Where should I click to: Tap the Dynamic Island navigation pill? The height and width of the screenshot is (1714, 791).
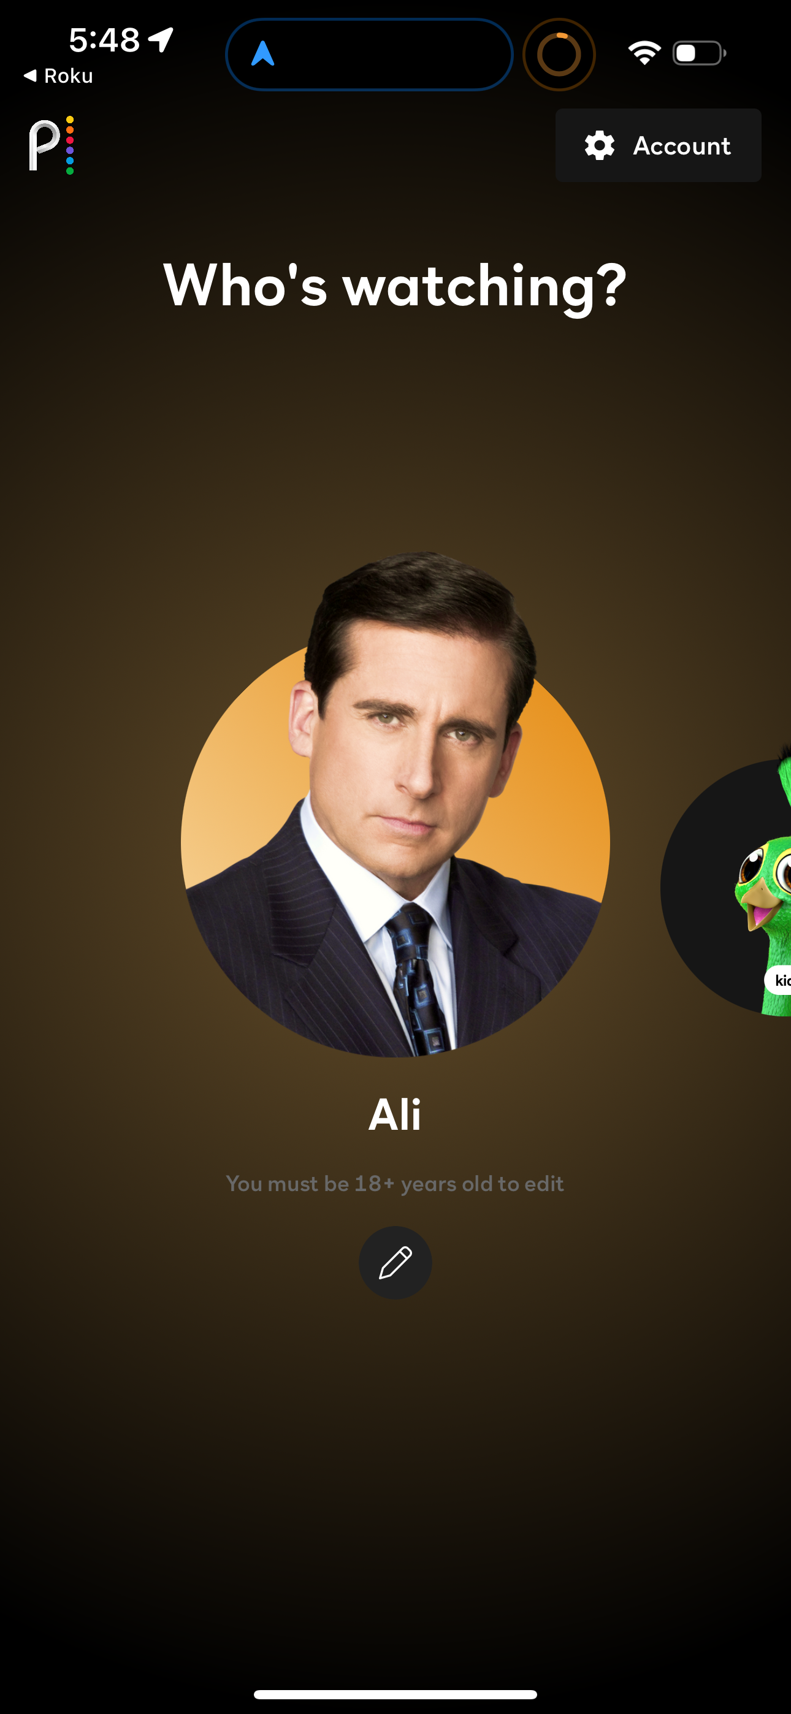click(x=370, y=54)
